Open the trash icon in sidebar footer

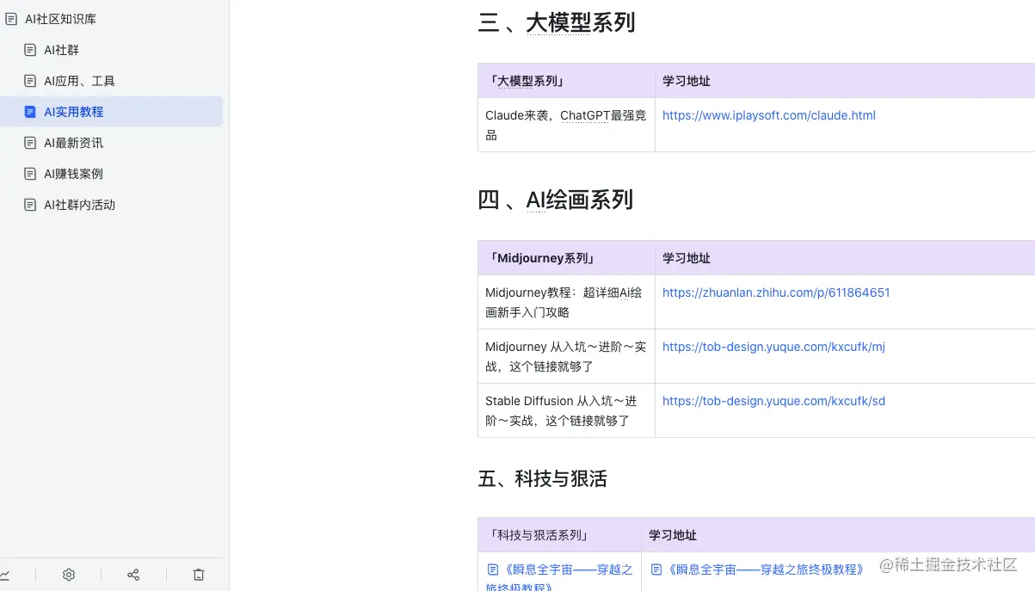point(199,575)
